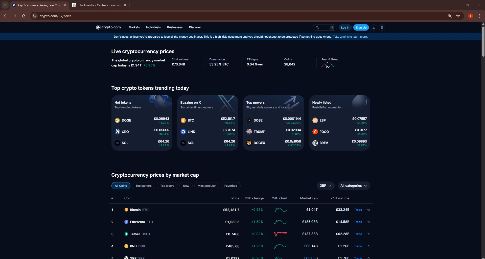Favorite Tether with its star
Image resolution: width=485 pixels, height=259 pixels.
coord(368,234)
